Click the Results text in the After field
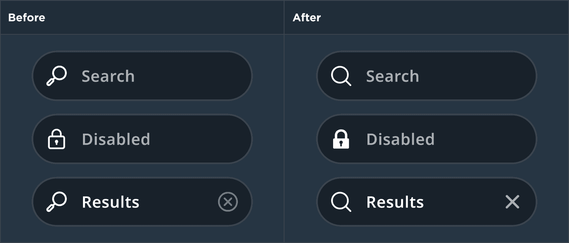Viewport: 569px width, 243px height. click(x=395, y=202)
